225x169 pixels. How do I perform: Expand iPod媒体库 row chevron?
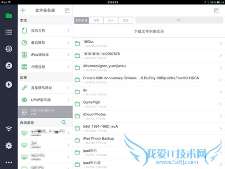(x=68, y=54)
